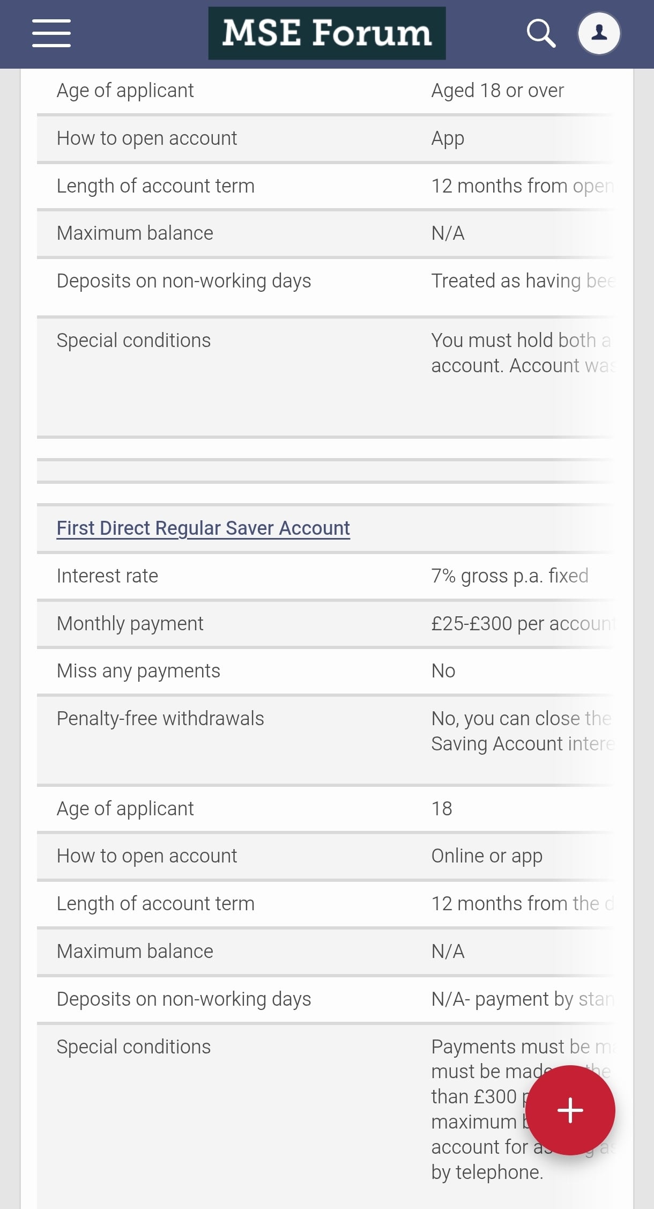This screenshot has width=654, height=1209.
Task: Click the "Interest rate" row label
Action: point(107,576)
